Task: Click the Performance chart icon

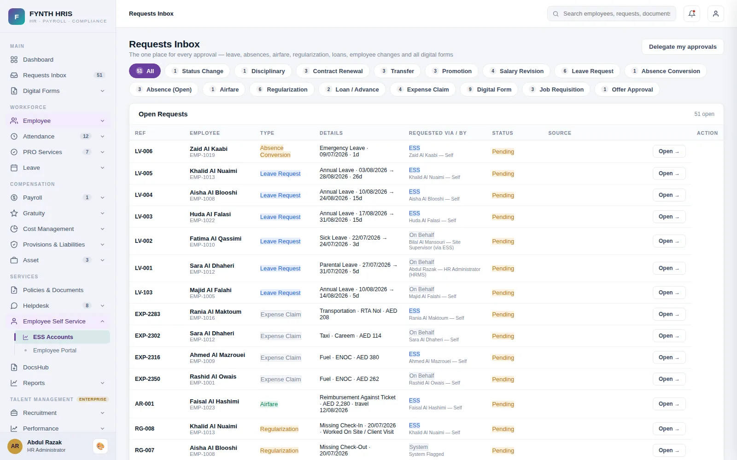Action: click(x=14, y=429)
